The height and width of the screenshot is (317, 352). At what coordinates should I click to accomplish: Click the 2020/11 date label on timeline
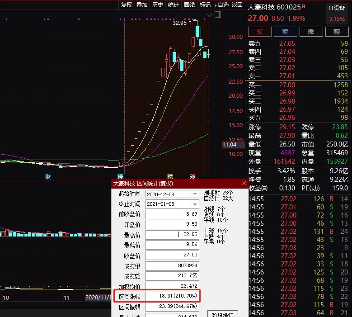coord(98,298)
